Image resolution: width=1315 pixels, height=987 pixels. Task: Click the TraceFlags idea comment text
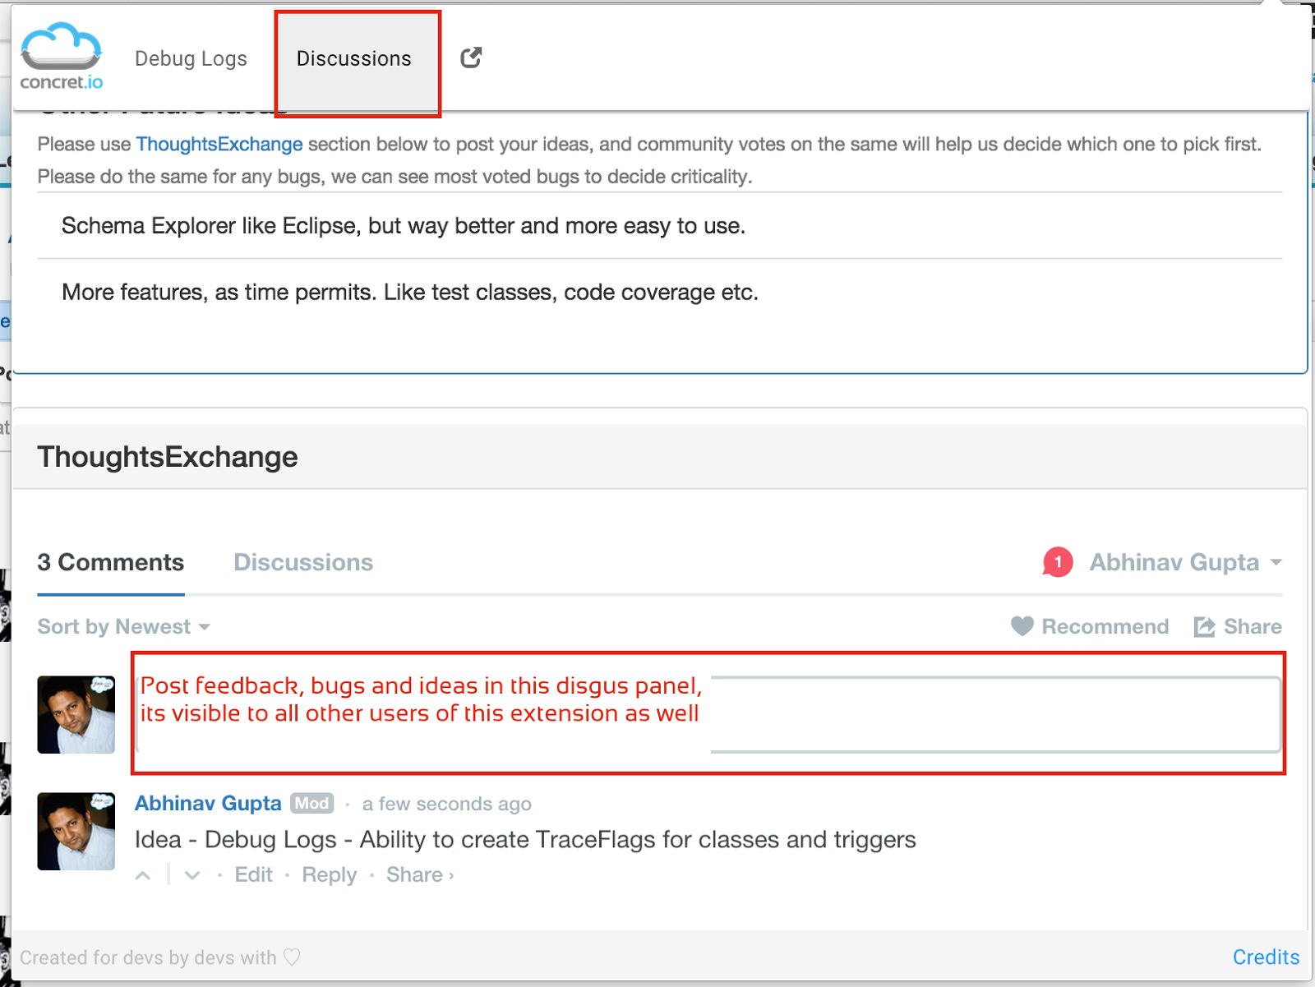click(x=525, y=839)
